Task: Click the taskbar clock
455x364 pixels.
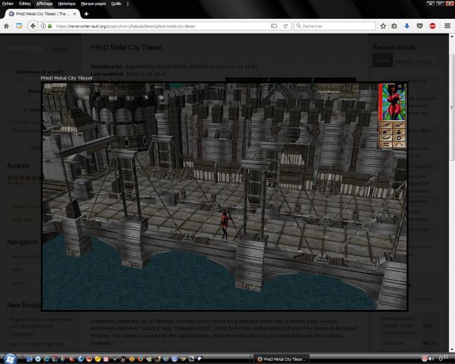Action: tap(443, 359)
